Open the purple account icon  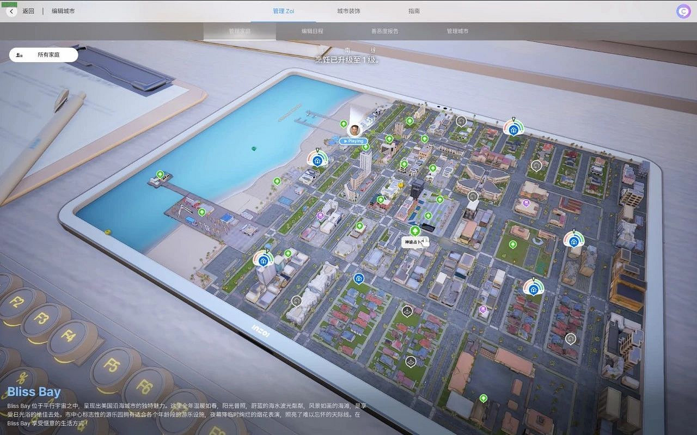[x=683, y=11]
